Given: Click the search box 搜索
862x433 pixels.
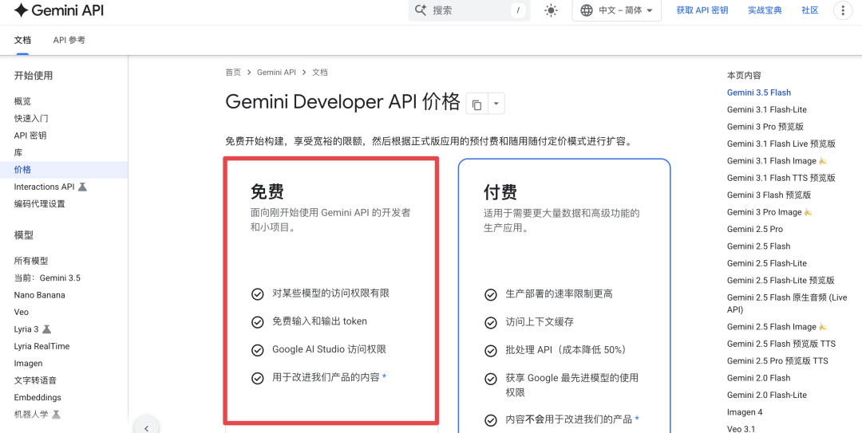Looking at the screenshot, I should click(469, 10).
